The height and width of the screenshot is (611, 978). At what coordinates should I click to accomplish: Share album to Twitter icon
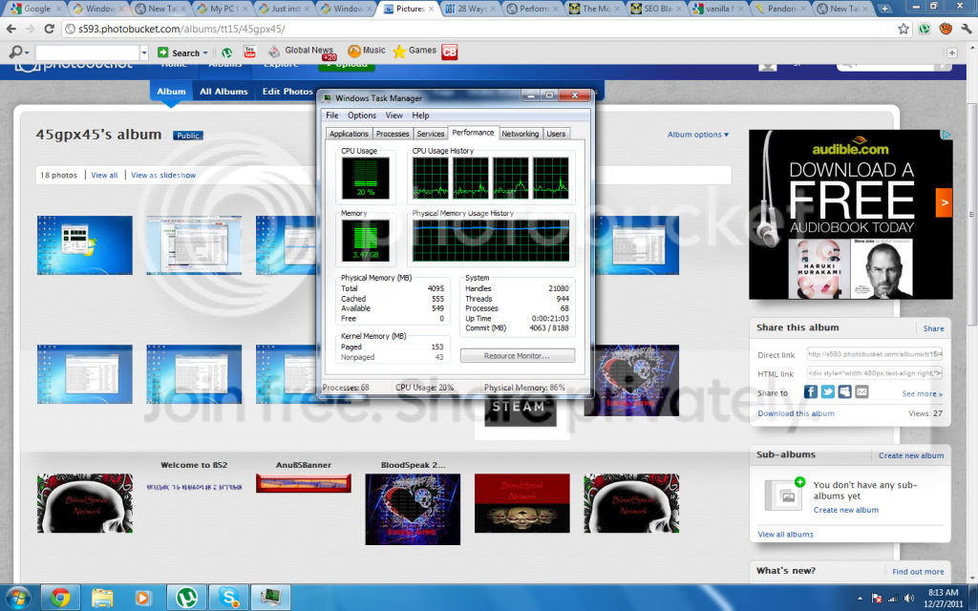click(828, 391)
